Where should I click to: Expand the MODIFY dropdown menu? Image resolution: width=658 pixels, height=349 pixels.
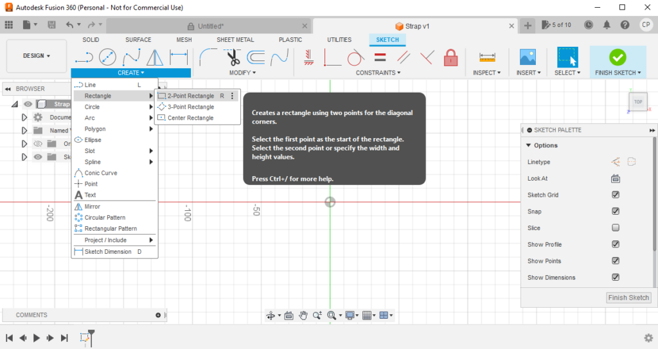[x=242, y=73]
